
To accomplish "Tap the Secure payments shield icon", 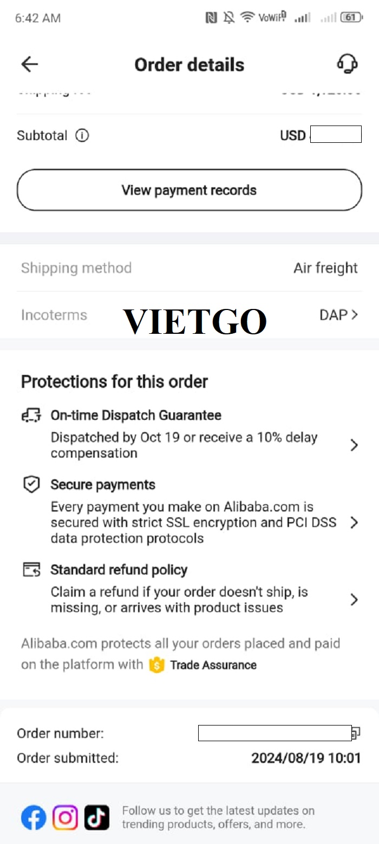I will coord(31,484).
